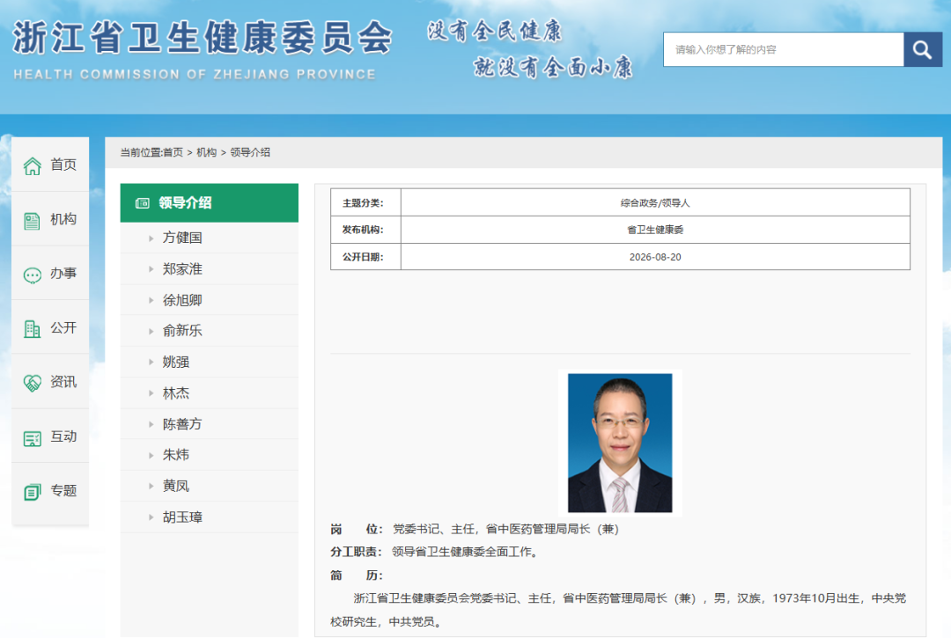
Task: Click the date value 2026-08-20
Action: click(x=655, y=257)
